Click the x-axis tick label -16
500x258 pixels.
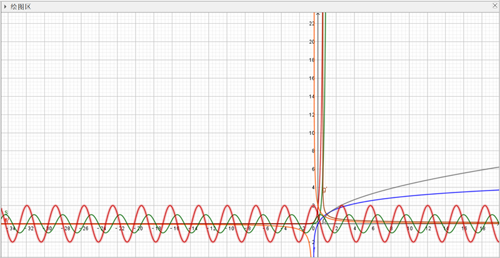coord(176,229)
